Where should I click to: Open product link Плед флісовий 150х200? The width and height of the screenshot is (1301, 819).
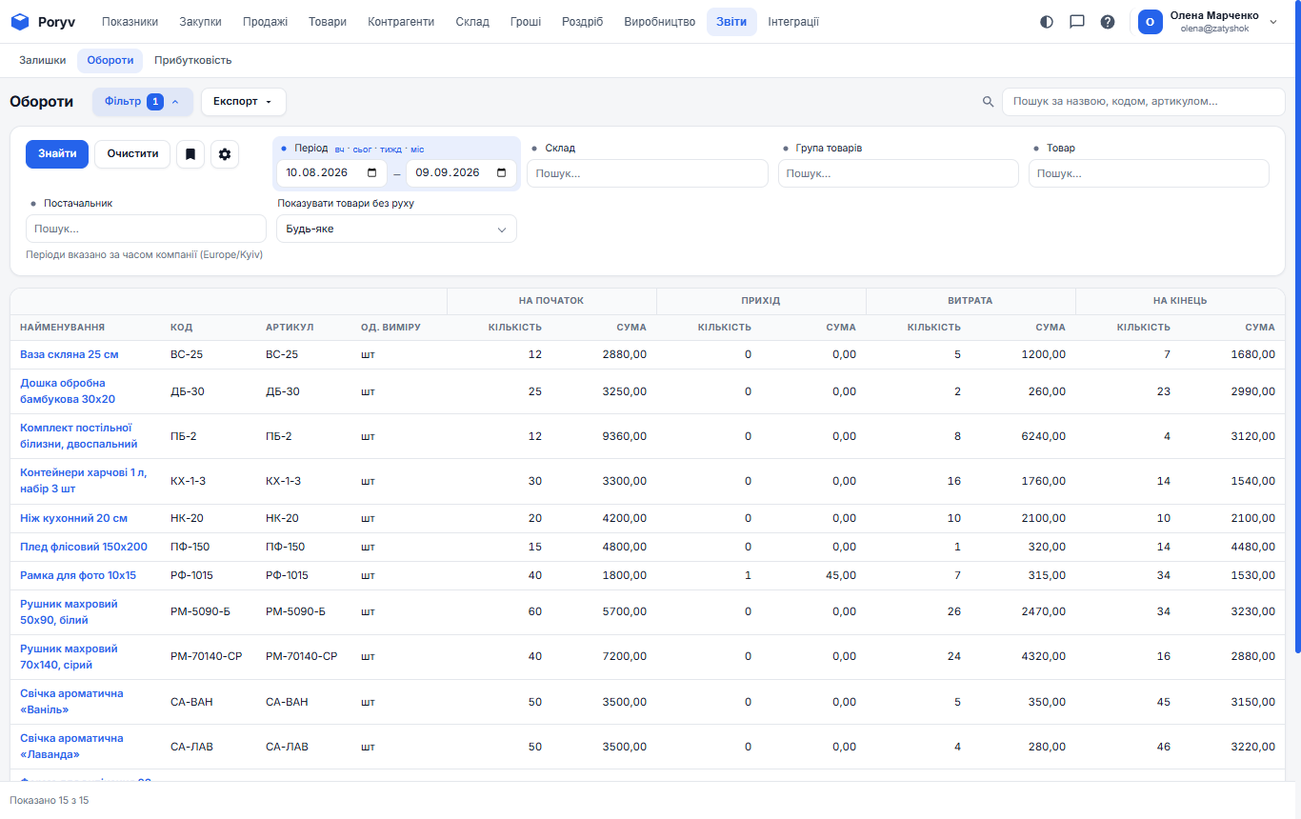click(84, 547)
